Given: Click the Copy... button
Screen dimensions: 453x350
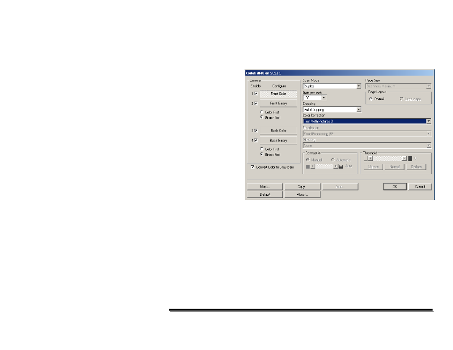Looking at the screenshot, I should (302, 187).
